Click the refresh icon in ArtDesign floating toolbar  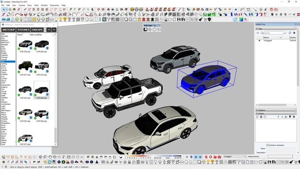(x=154, y=29)
